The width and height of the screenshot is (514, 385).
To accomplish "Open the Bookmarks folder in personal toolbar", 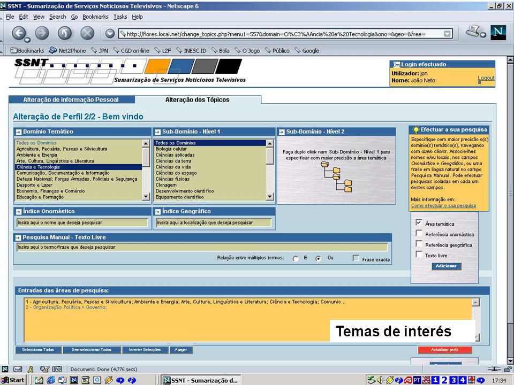I will [x=27, y=50].
